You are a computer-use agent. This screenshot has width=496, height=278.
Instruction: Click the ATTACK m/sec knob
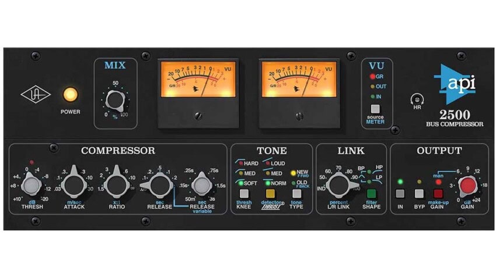[74, 184]
